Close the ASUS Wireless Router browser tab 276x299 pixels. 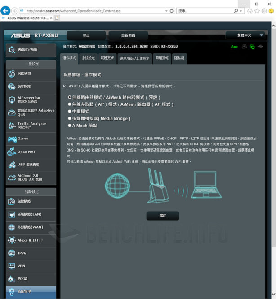[x=51, y=18]
